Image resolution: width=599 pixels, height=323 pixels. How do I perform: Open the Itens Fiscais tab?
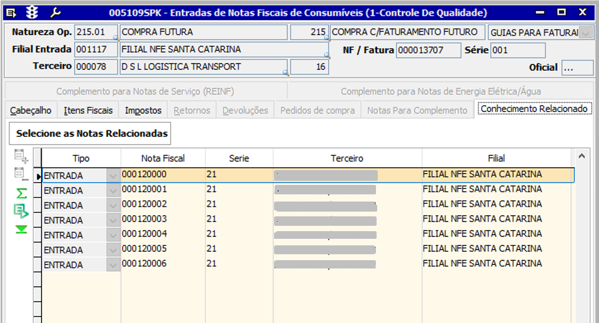point(88,110)
